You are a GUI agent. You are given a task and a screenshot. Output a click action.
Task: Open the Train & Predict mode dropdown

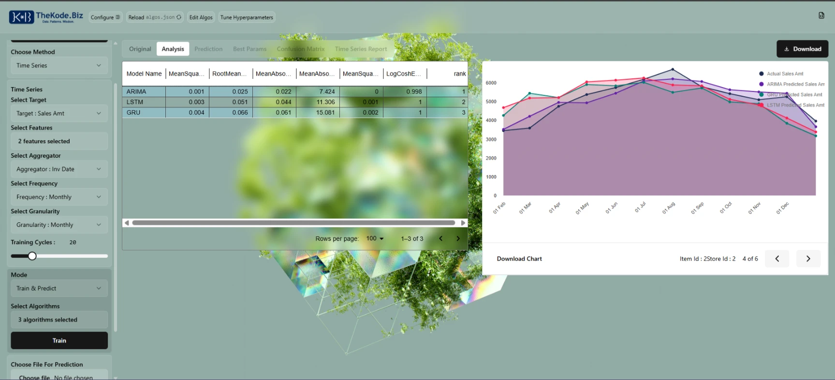[x=59, y=289]
